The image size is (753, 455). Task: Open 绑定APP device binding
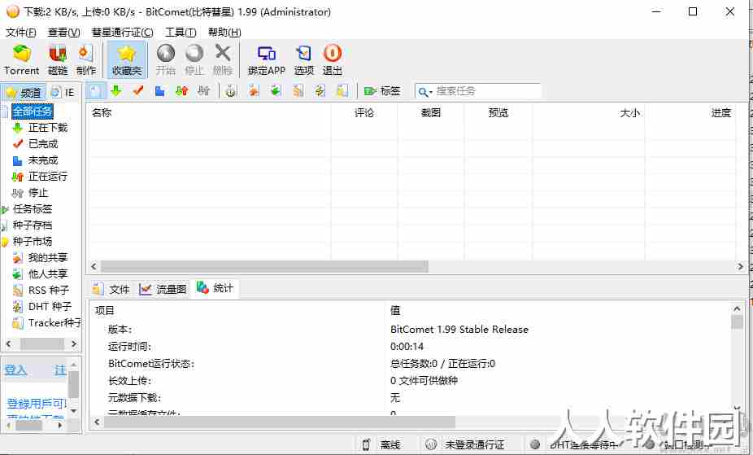point(267,60)
